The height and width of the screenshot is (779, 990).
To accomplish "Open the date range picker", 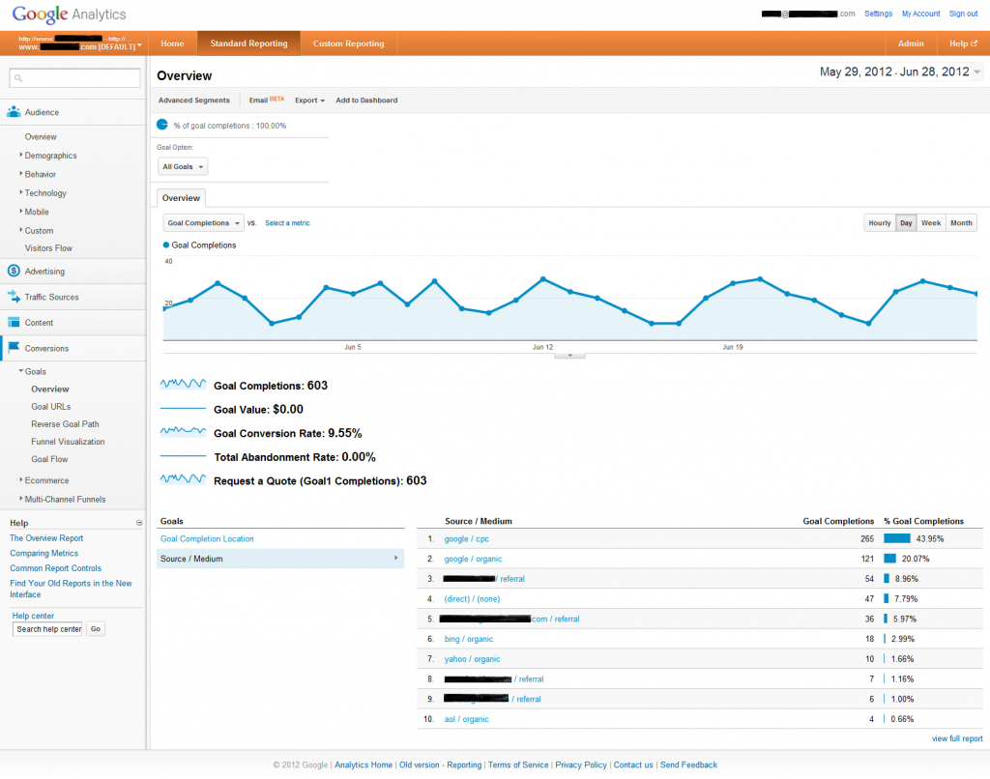I will point(900,72).
